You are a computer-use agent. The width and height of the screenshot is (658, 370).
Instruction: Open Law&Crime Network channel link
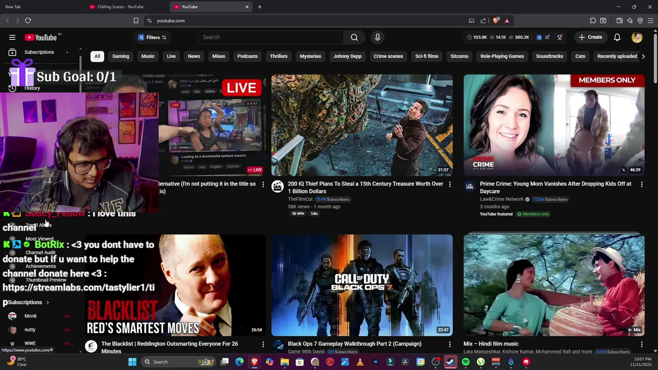(502, 199)
